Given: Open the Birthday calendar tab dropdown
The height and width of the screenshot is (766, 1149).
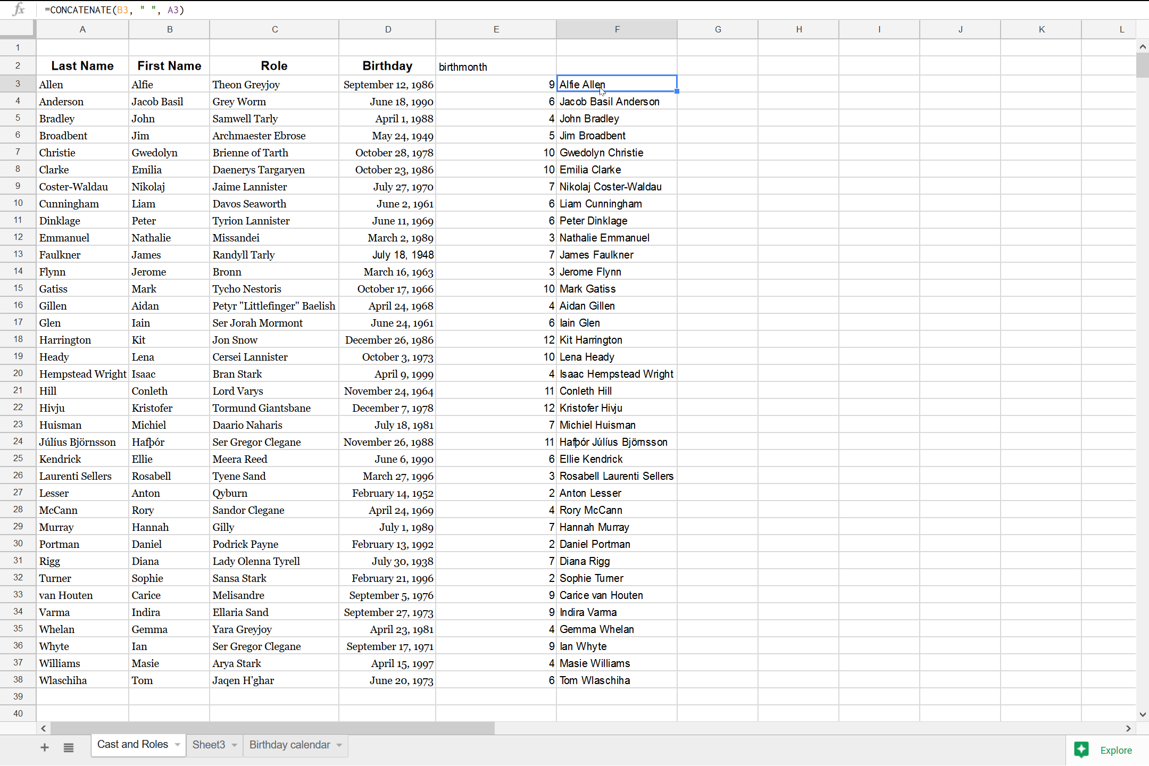Looking at the screenshot, I should point(339,745).
